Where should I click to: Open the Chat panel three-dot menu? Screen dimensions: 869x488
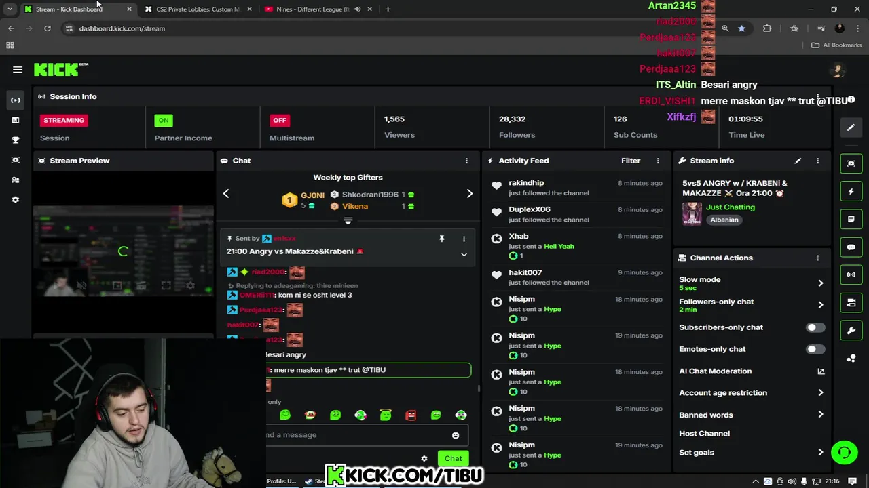[466, 161]
